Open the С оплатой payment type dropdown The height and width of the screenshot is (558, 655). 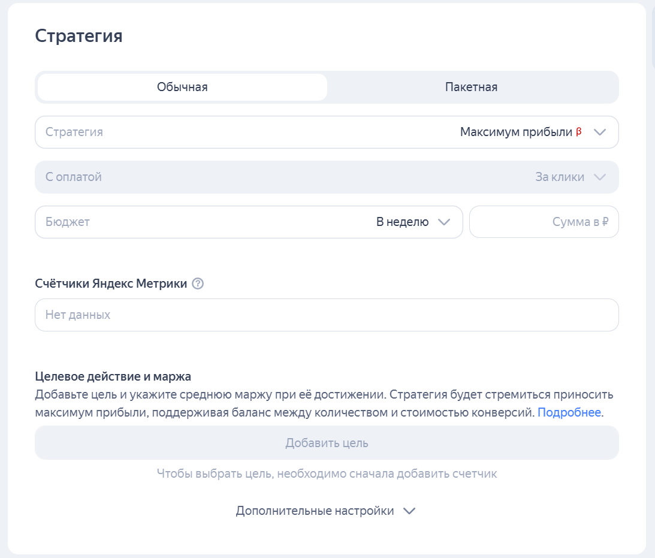327,177
